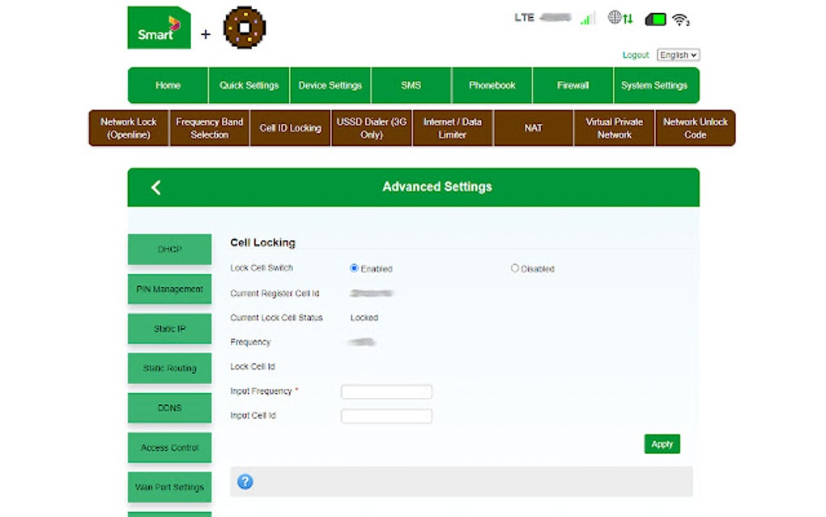The width and height of the screenshot is (826, 517).
Task: Select the Cell ID Locking tab
Action: 290,127
